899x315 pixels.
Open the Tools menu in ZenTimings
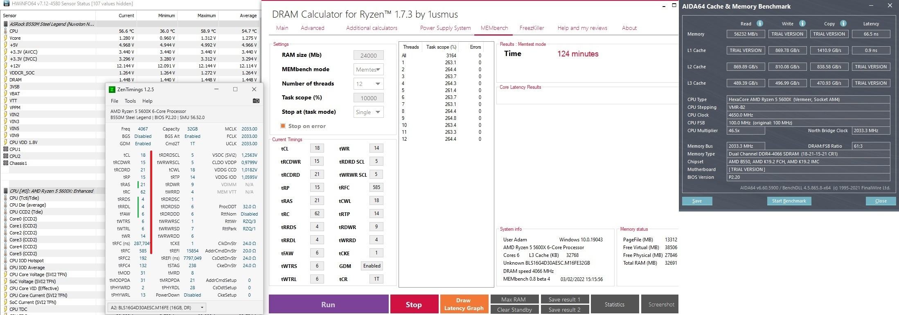pyautogui.click(x=130, y=101)
